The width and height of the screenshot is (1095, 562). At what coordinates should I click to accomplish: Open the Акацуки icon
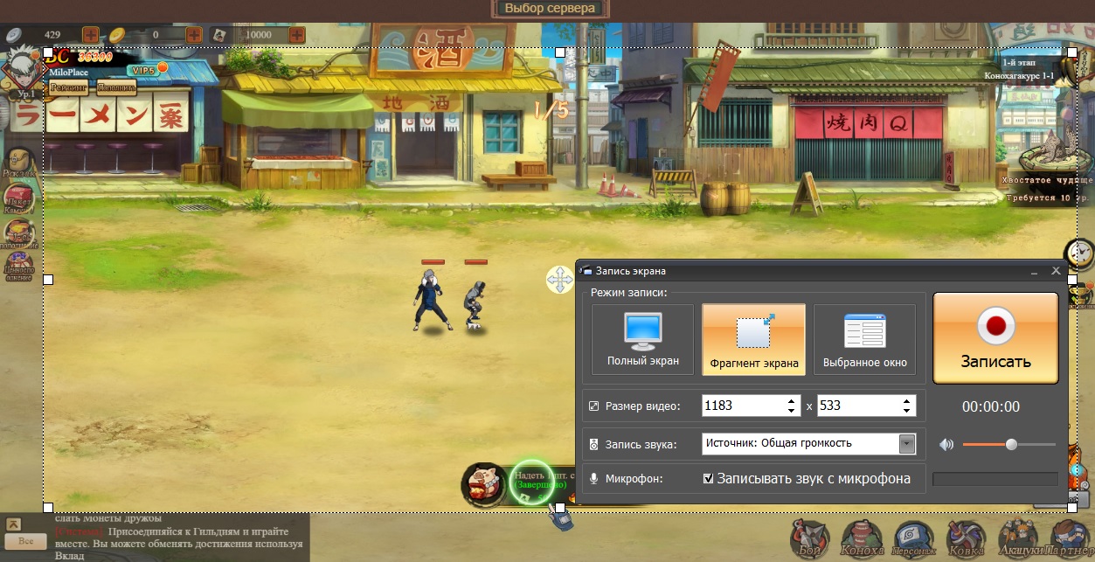(1018, 538)
